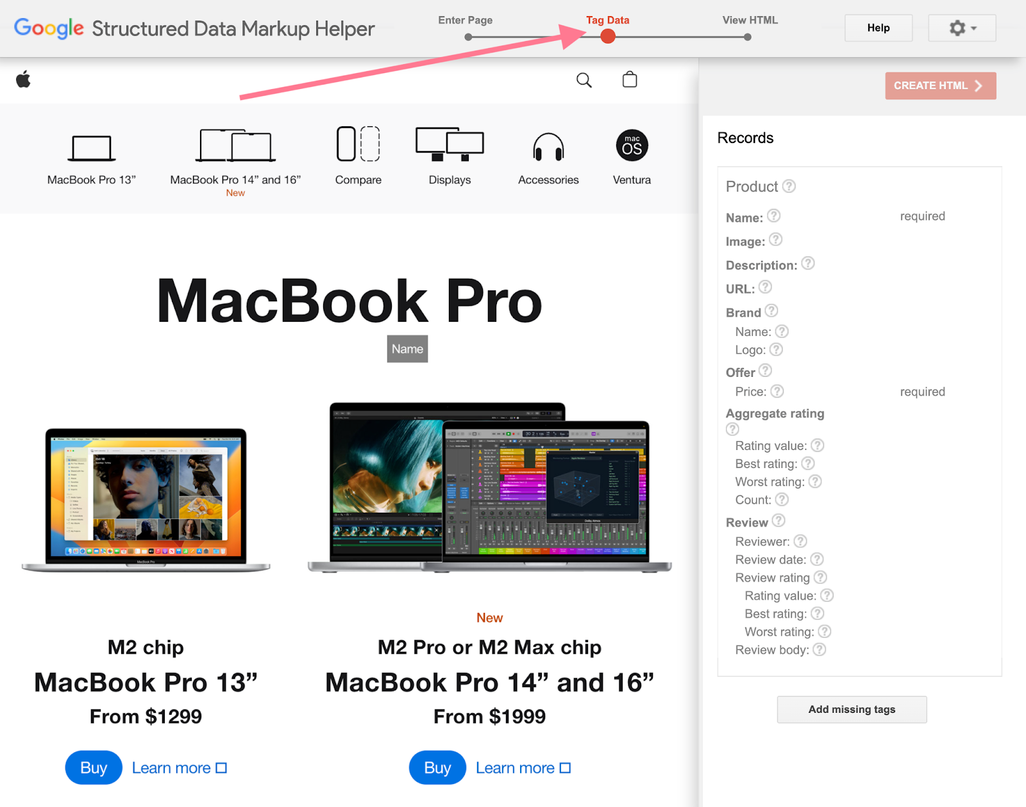
Task: Open help icon for product Name field
Action: [x=774, y=216]
